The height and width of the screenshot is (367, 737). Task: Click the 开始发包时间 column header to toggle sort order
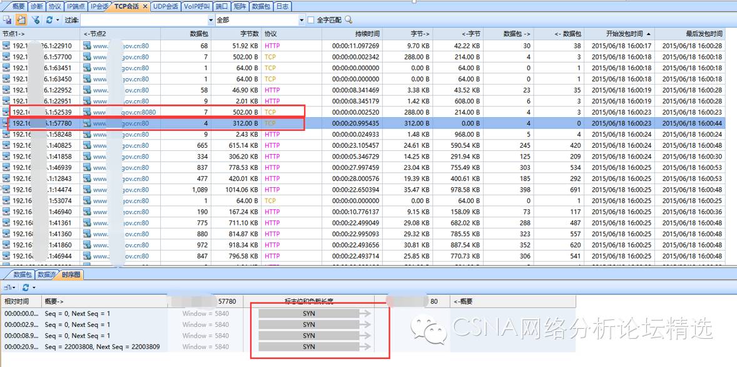[x=619, y=34]
